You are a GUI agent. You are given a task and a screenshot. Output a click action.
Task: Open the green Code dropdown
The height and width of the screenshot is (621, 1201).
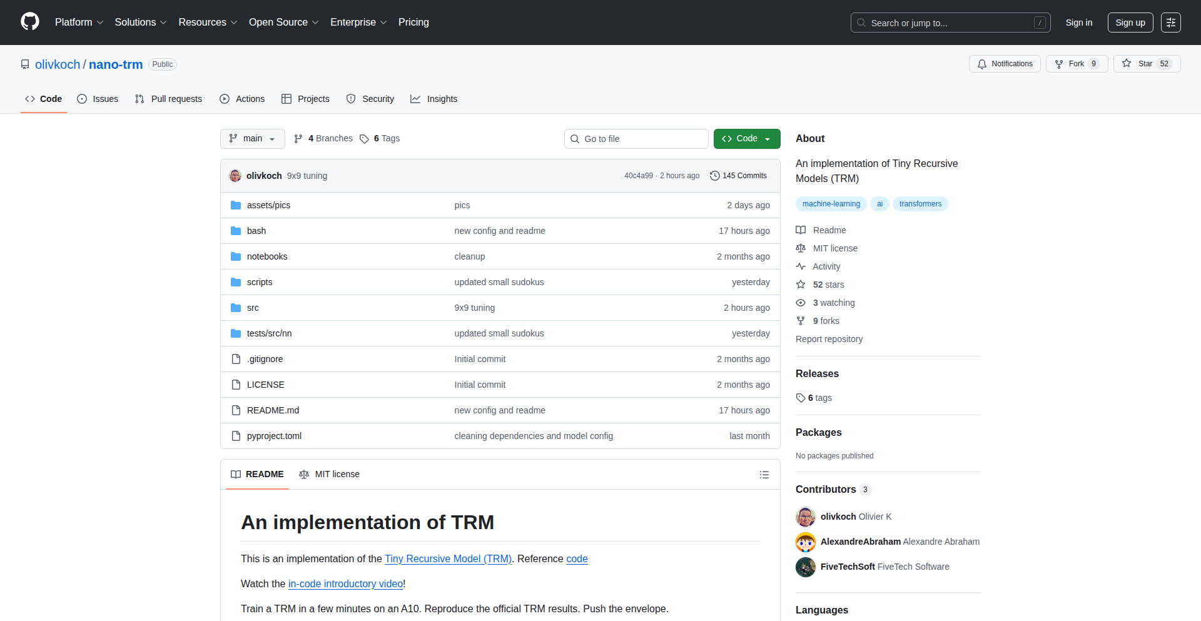coord(746,139)
